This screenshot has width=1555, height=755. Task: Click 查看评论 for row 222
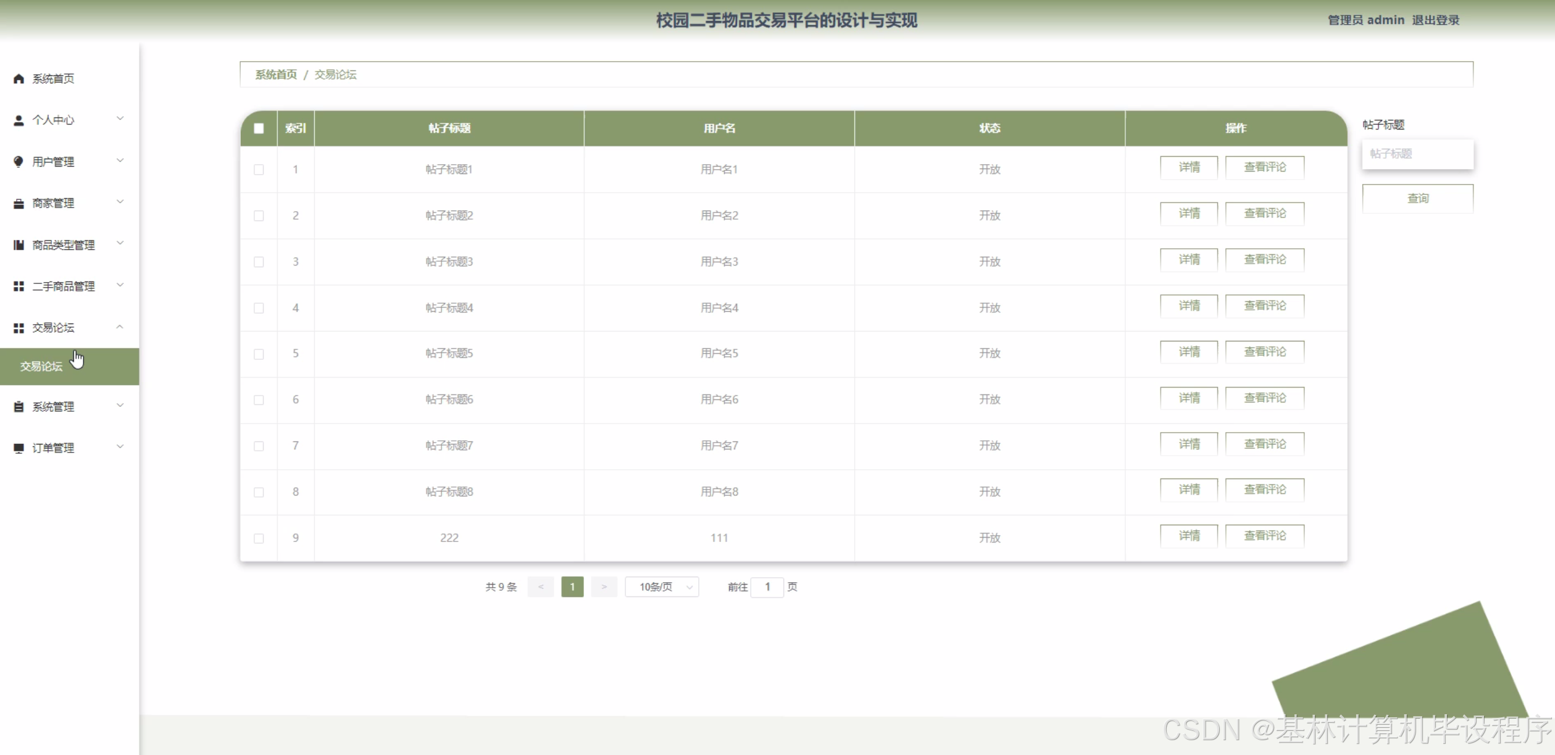pos(1264,536)
